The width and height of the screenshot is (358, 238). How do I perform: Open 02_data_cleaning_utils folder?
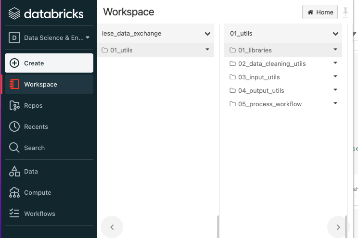(271, 63)
